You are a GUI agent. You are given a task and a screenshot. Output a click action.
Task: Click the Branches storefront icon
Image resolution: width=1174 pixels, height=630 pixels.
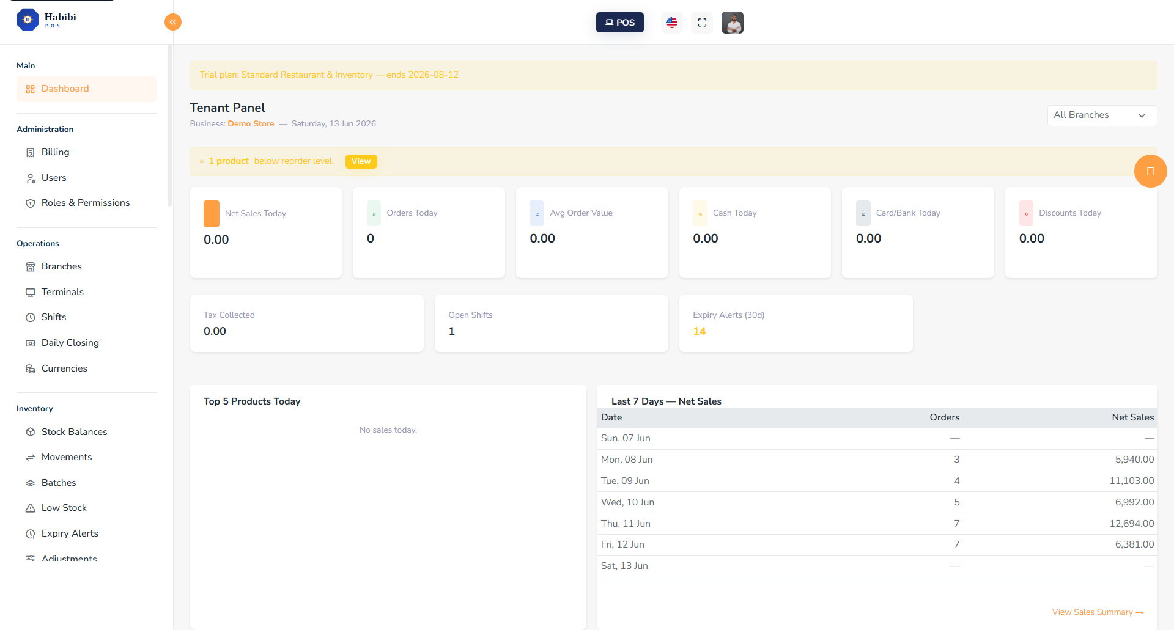(x=31, y=266)
